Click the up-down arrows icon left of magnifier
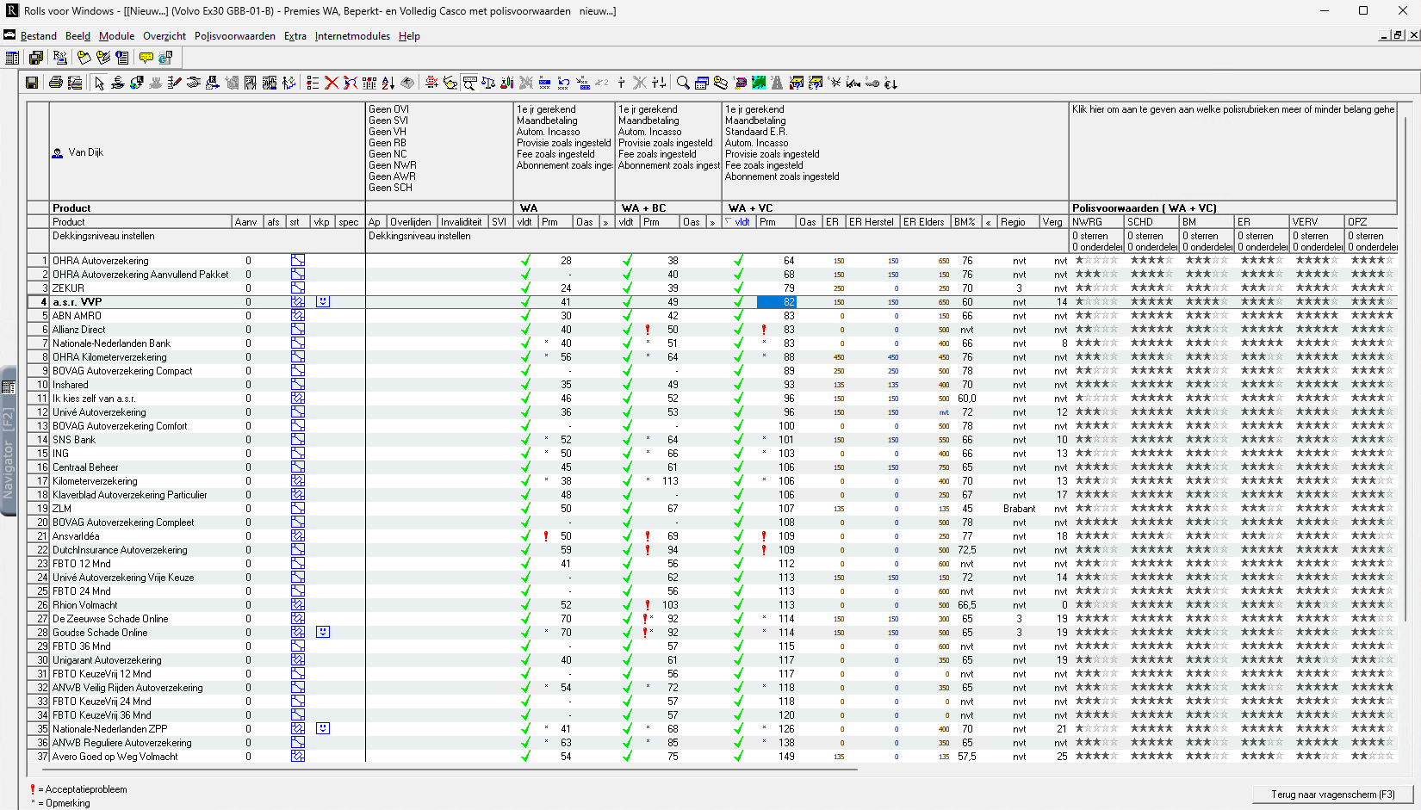 [x=659, y=83]
